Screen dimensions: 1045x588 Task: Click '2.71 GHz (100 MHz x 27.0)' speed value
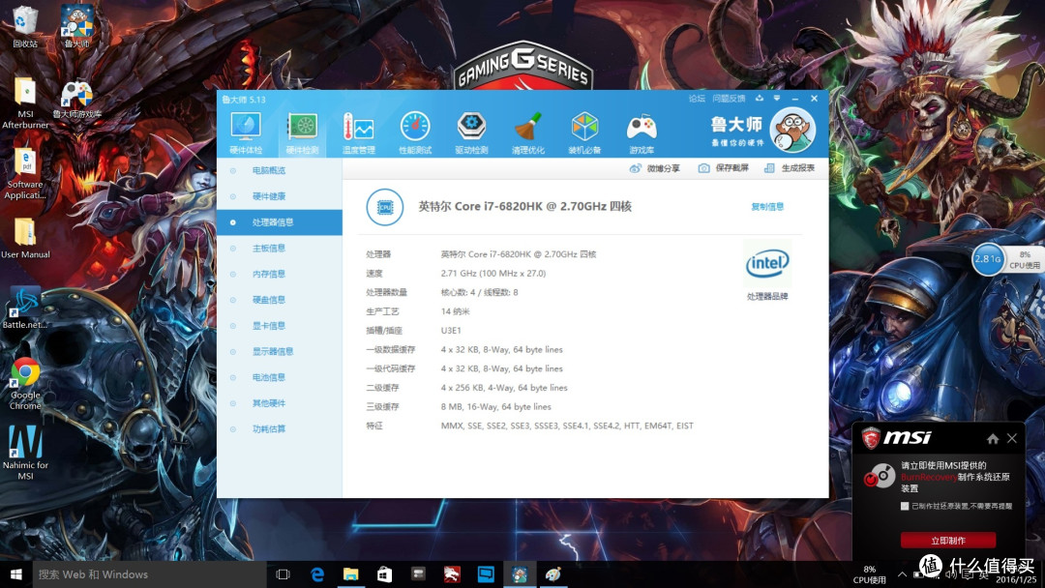[x=493, y=273]
